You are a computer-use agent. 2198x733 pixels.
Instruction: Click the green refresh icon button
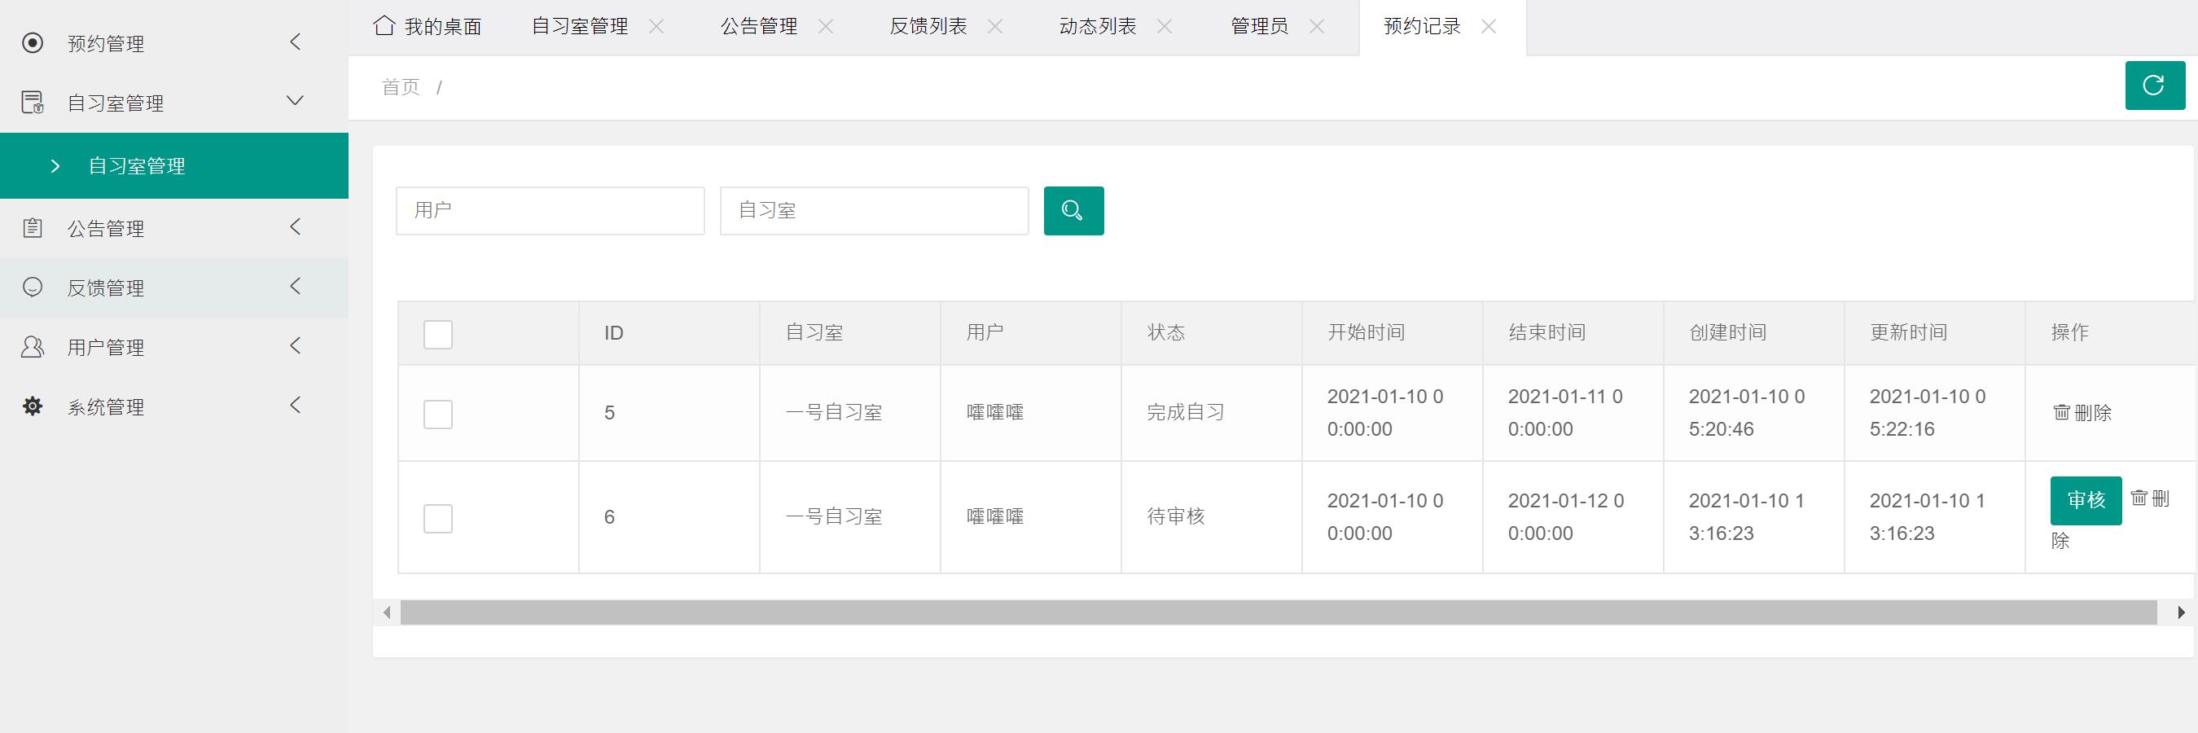point(2155,86)
